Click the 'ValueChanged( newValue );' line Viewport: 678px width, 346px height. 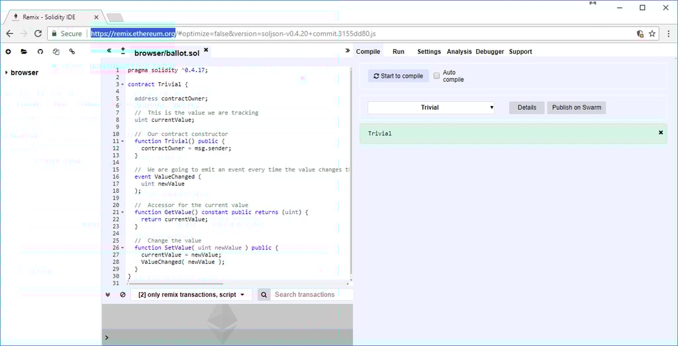[x=183, y=262]
